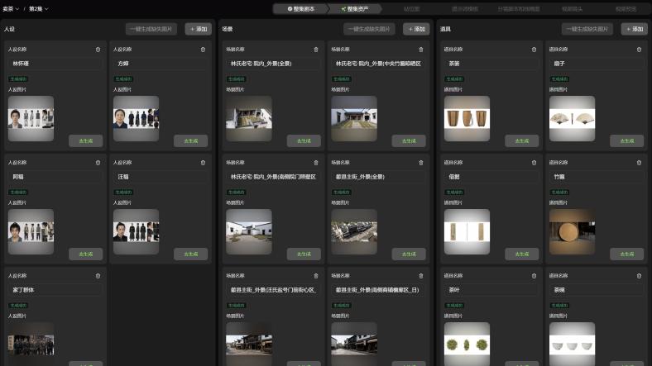This screenshot has height=366, width=652.
Task: Click 去生成 on the 借据 card
Action: click(522, 254)
